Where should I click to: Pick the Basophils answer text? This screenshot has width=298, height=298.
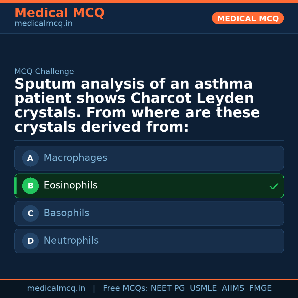tap(66, 213)
